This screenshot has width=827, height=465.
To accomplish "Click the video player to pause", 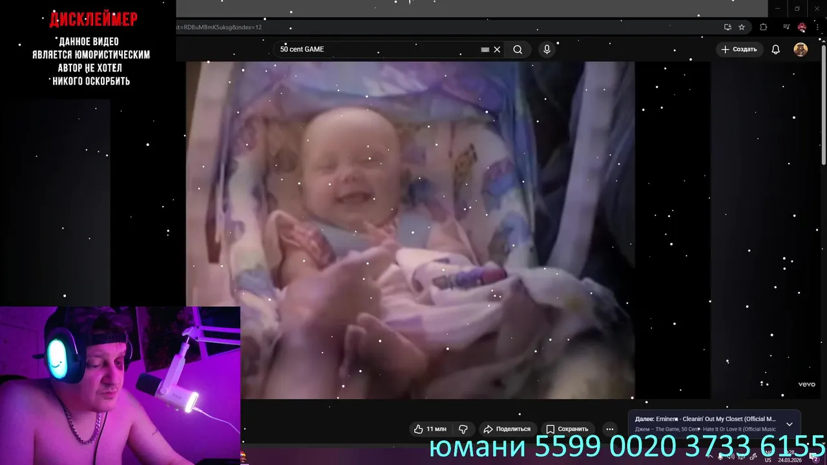I will click(x=410, y=230).
